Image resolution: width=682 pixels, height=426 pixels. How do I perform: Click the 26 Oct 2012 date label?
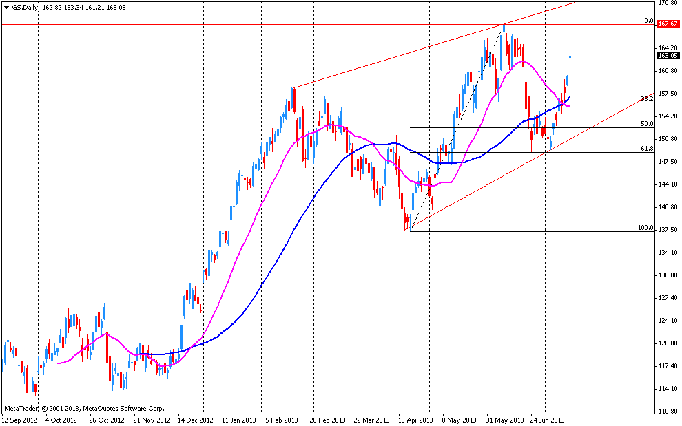(107, 420)
